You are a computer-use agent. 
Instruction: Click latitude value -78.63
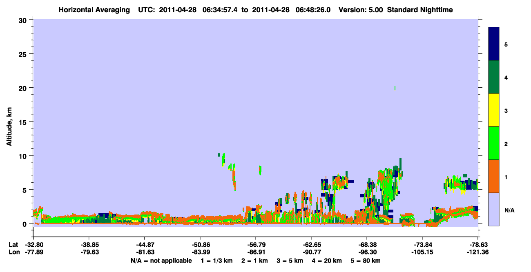[478, 245]
